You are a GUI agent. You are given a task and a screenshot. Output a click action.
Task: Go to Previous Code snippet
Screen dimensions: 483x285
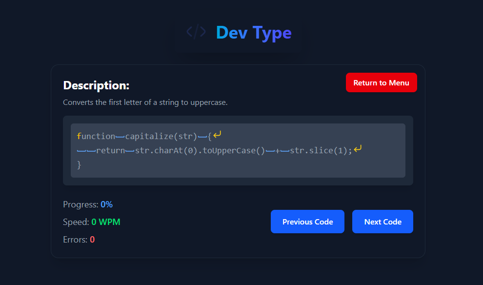click(307, 222)
